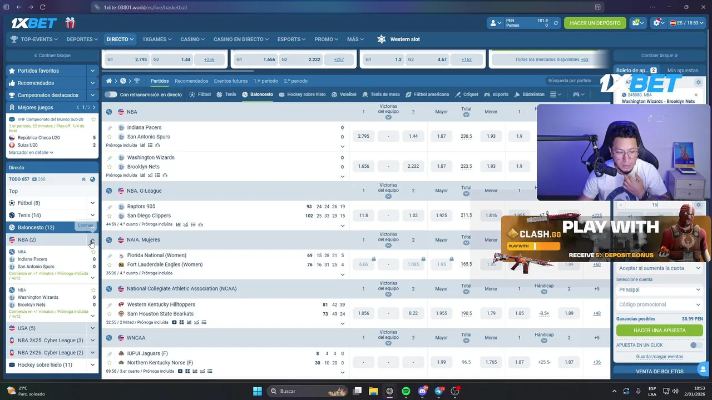The height and width of the screenshot is (400, 712).
Task: Open bet slip settings gear
Action: coord(699,82)
